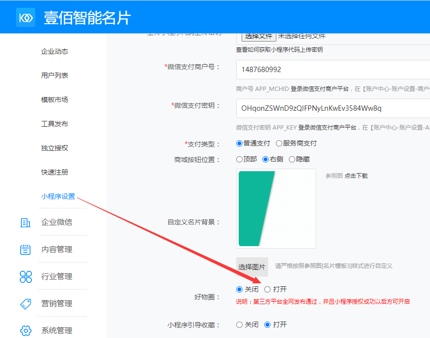430x338 pixels.
Task: Click the 壹佰智能名片 header title
Action: click(87, 18)
